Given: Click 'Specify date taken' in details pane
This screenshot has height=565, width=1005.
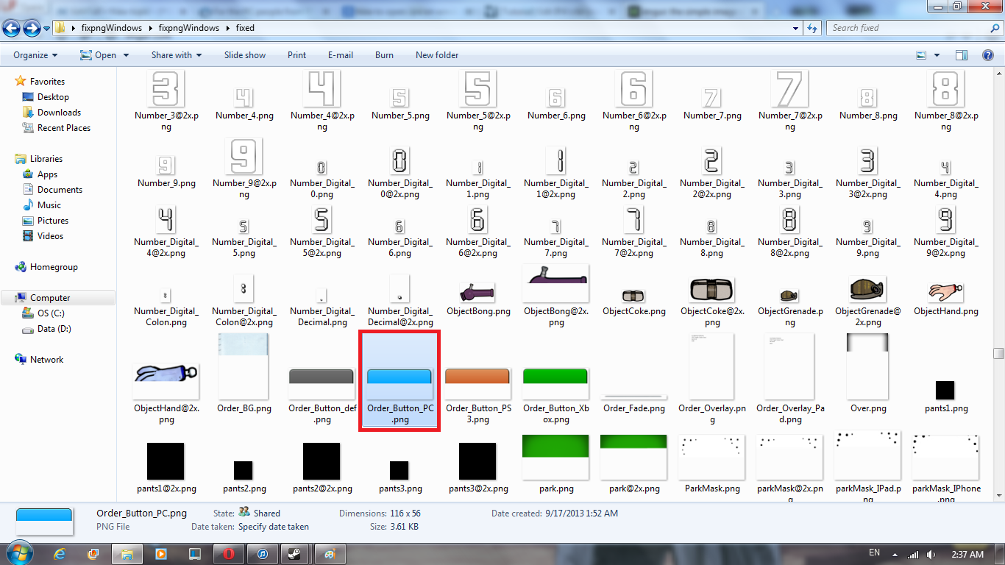Looking at the screenshot, I should point(274,527).
